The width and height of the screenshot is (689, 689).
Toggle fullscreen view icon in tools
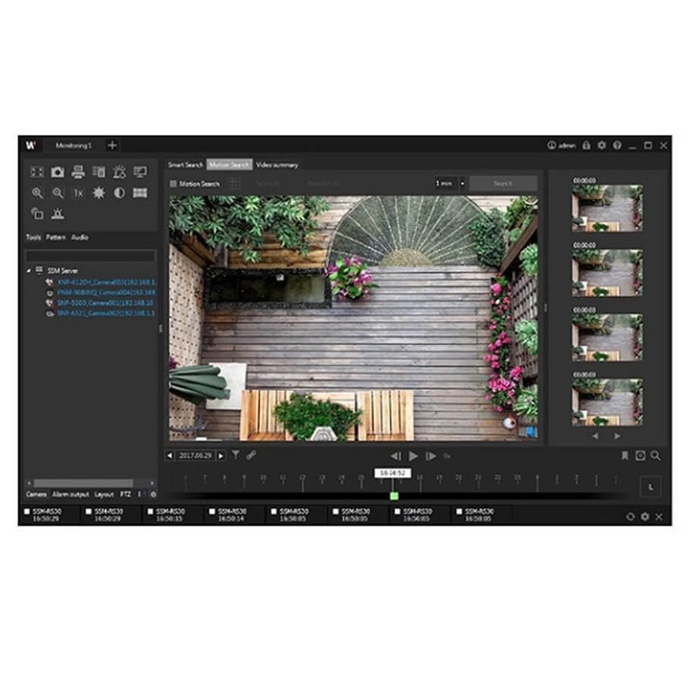pos(36,172)
